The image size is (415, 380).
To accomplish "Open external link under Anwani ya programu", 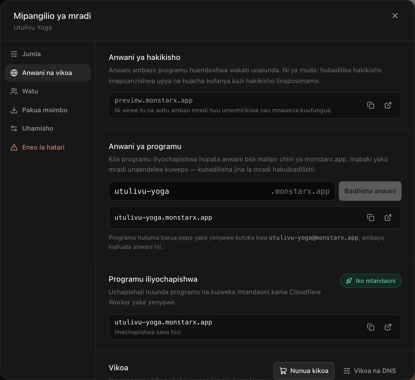I will coord(388,218).
